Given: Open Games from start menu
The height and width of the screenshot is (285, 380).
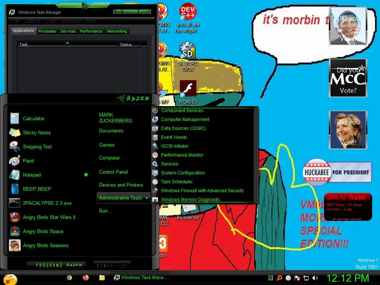Looking at the screenshot, I should coord(107,145).
